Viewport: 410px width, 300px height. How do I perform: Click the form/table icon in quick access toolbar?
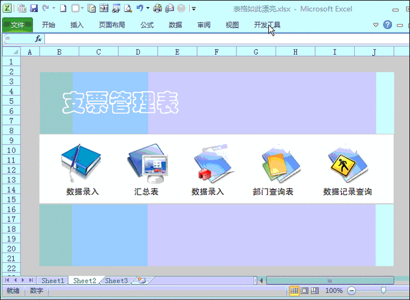(104, 8)
